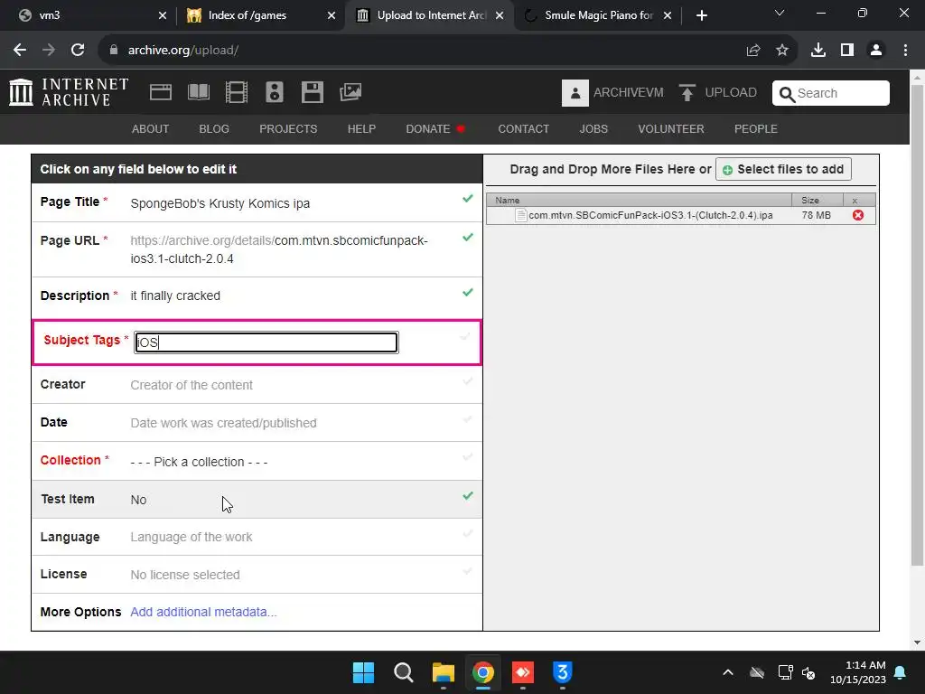Click Add additional metadata link

(x=203, y=612)
